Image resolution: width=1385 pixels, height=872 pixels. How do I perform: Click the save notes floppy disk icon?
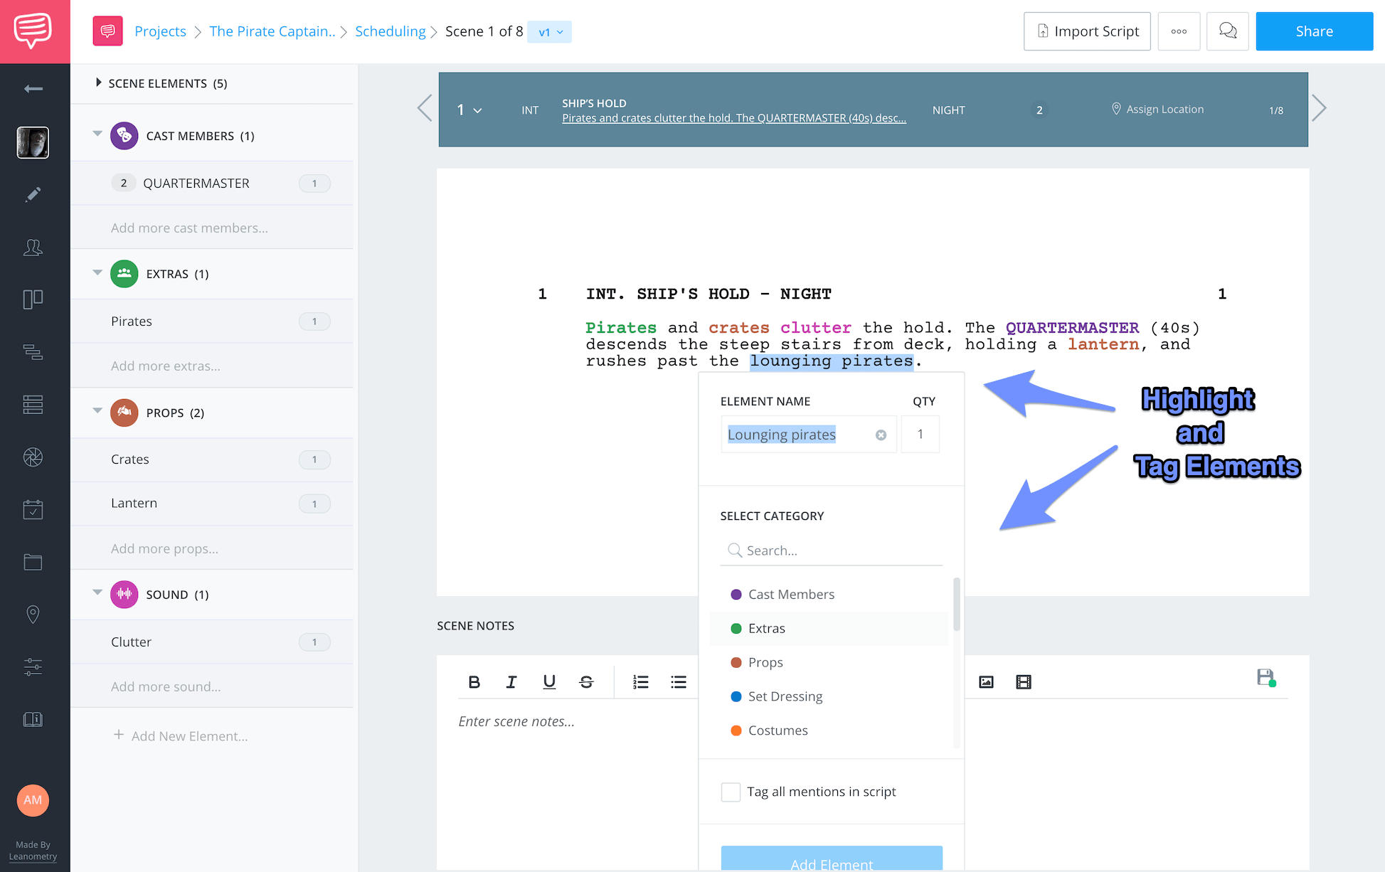tap(1265, 678)
